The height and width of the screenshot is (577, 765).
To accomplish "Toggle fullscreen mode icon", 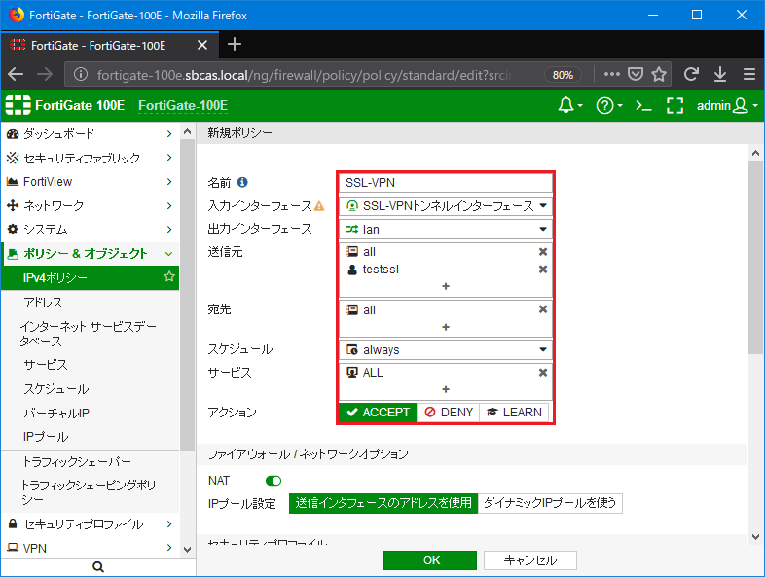I will (674, 105).
